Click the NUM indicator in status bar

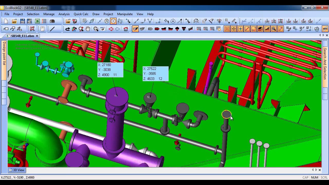(x=315, y=177)
